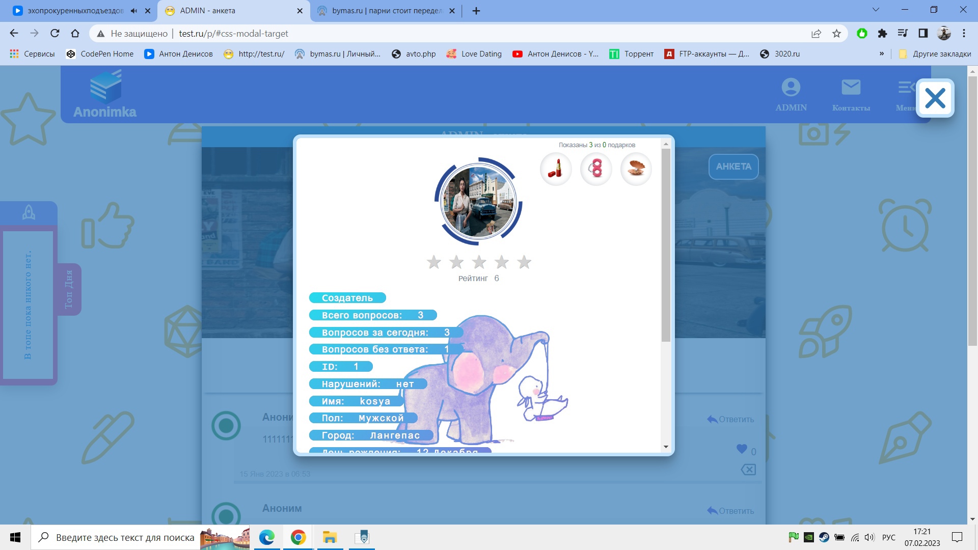
Task: Select the third rating star
Action: click(x=479, y=262)
